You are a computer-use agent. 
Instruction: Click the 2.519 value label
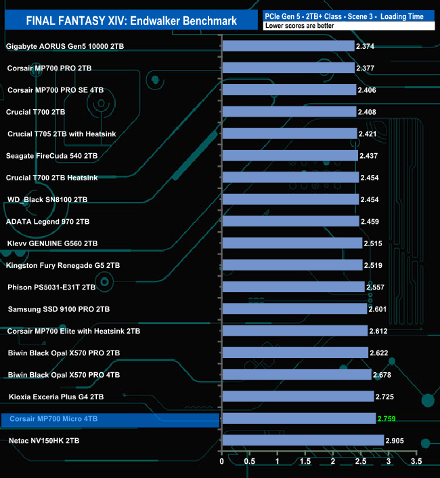click(373, 266)
